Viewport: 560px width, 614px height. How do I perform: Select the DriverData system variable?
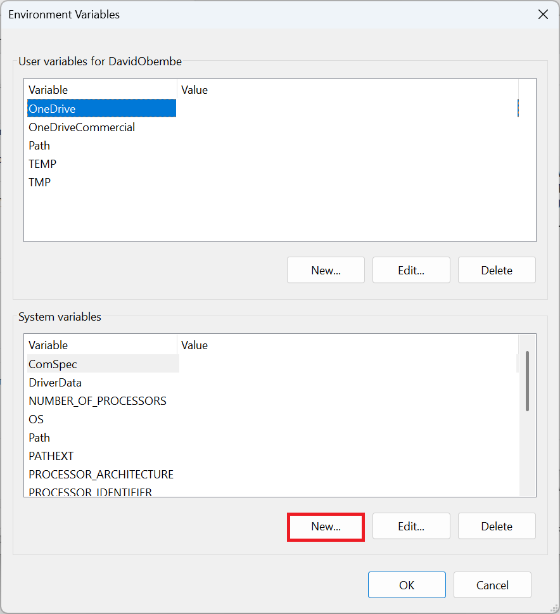click(x=55, y=383)
